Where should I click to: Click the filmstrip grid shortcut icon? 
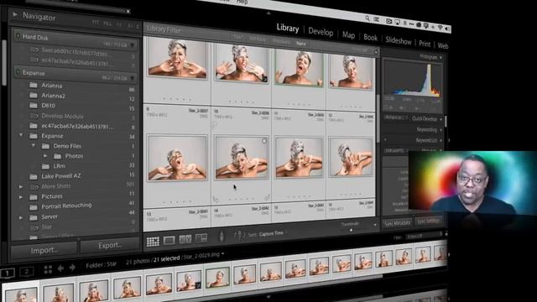(48, 269)
